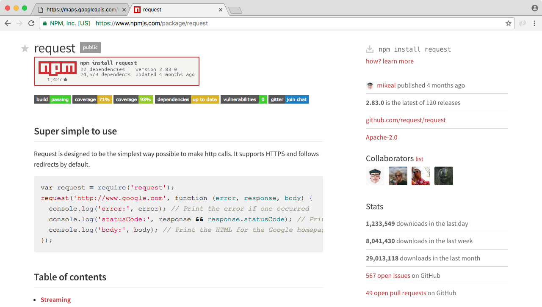This screenshot has width=542, height=307.
Task: Click the red npm logo in the badge
Action: click(x=57, y=69)
